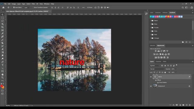Hide the nature text layer
Viewport: 194px width, 109px height.
click(x=151, y=77)
